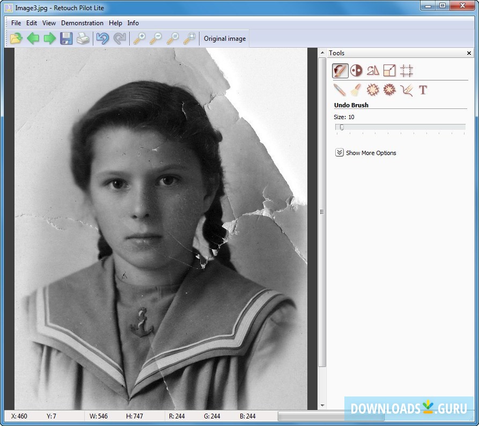Open the Demonstration menu
This screenshot has width=479, height=426.
click(x=82, y=23)
